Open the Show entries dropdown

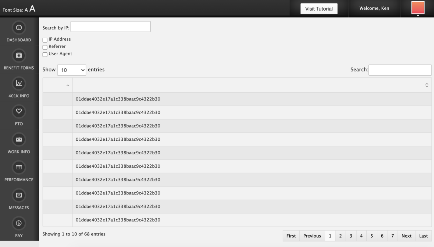[72, 70]
